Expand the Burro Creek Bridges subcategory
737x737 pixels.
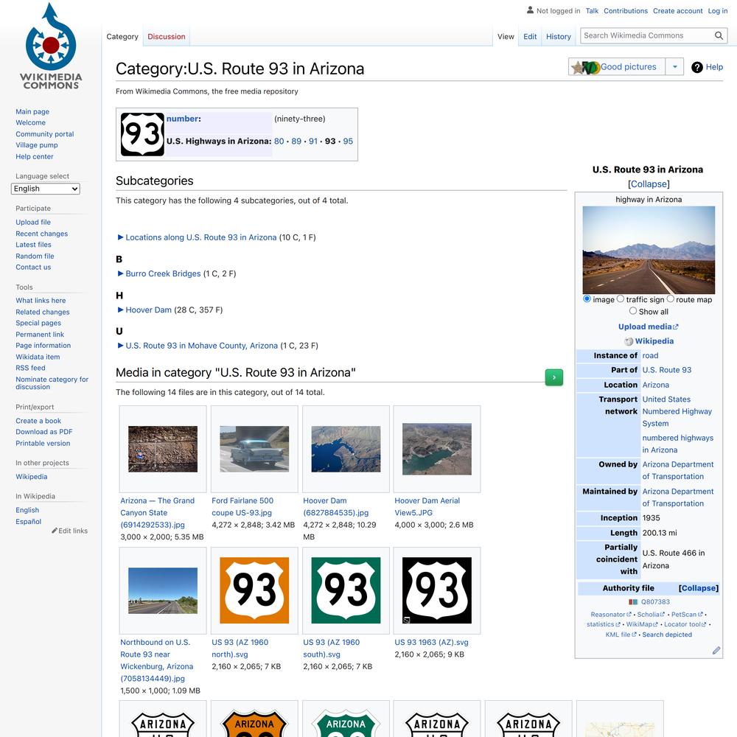[x=120, y=273]
